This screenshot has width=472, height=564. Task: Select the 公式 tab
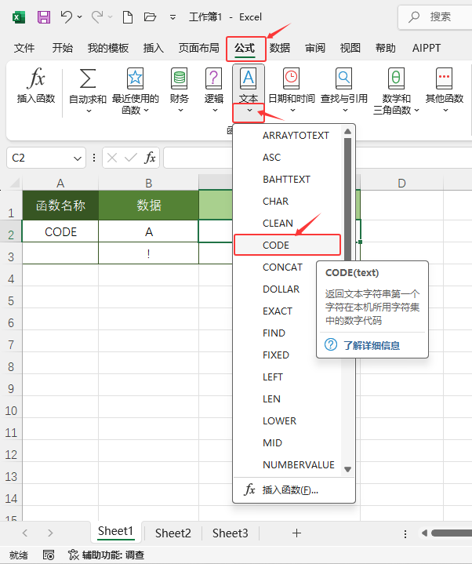click(245, 48)
